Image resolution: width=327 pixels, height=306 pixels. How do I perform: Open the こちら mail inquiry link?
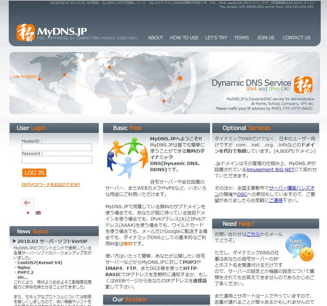point(253,234)
